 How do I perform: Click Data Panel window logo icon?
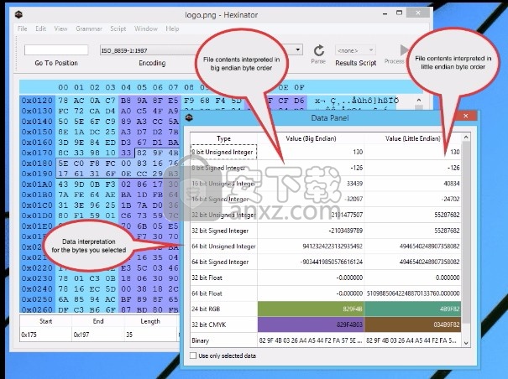[190, 118]
